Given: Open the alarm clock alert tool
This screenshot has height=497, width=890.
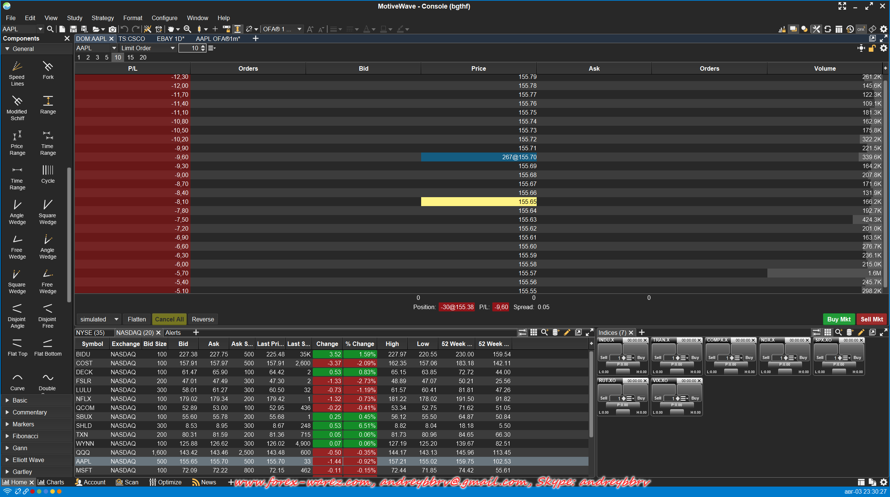Looking at the screenshot, I should (x=159, y=29).
